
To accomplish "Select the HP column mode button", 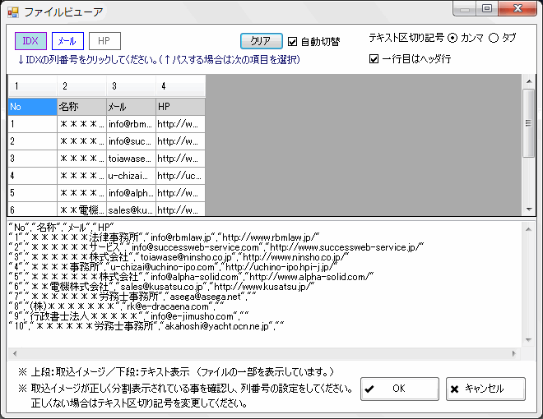I will tap(104, 40).
